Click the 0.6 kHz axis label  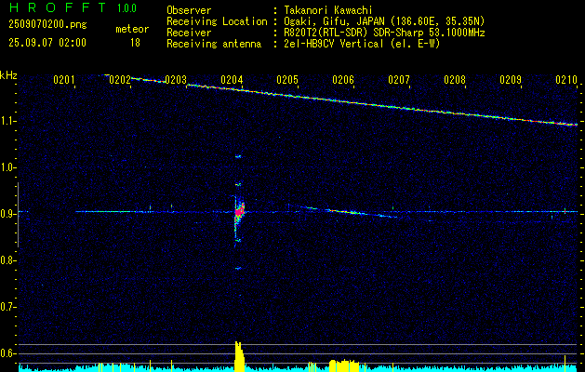7,353
